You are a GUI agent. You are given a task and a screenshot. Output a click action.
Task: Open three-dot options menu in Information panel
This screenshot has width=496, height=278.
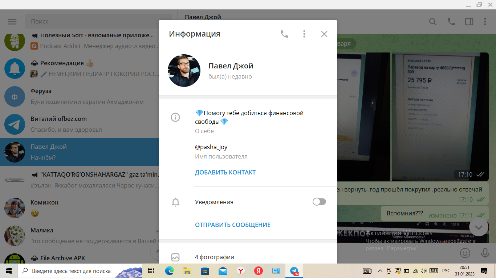(x=304, y=34)
